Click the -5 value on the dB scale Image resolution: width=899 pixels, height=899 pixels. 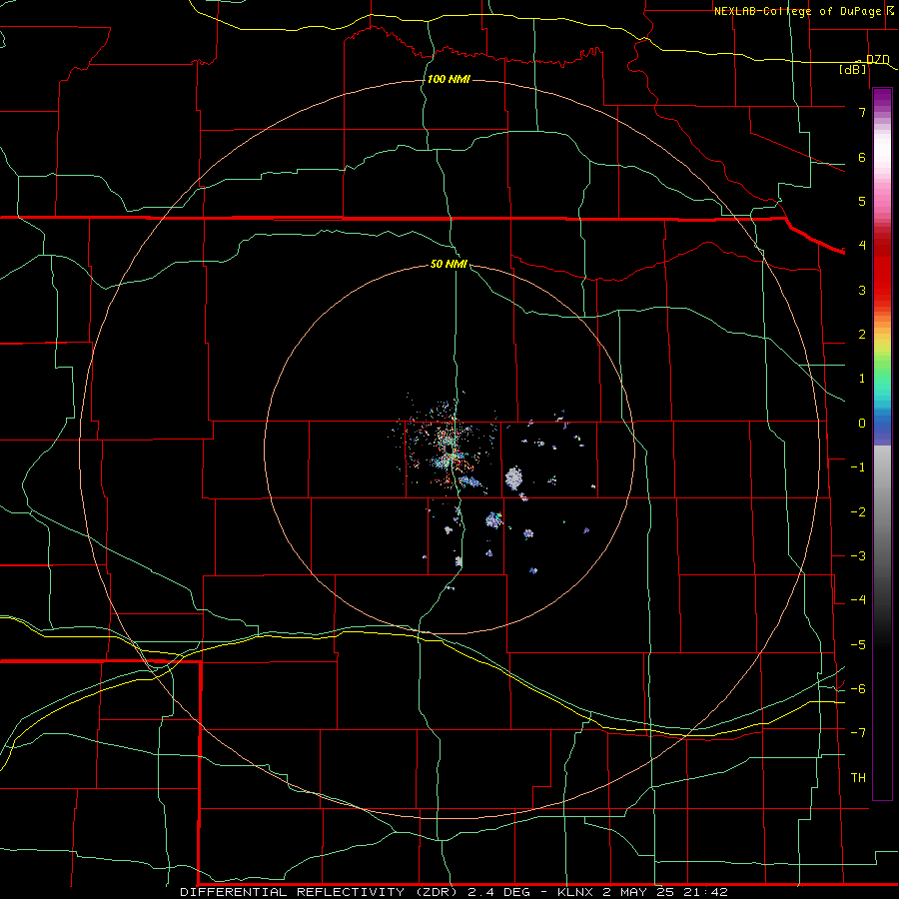(858, 645)
